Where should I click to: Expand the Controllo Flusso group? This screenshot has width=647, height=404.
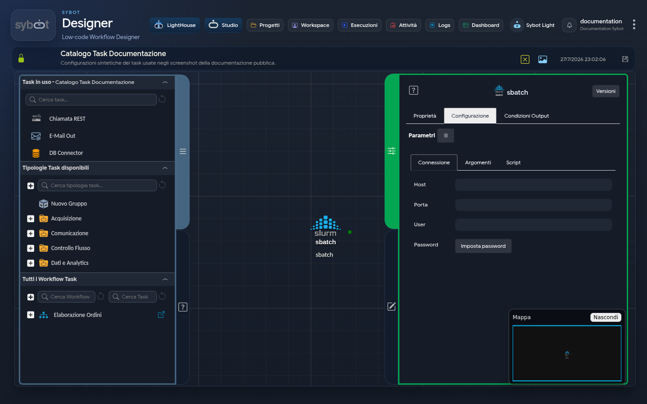coord(31,248)
